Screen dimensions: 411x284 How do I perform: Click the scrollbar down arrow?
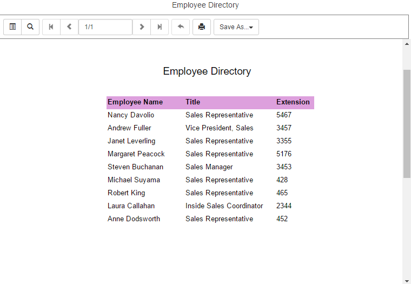pos(407,281)
